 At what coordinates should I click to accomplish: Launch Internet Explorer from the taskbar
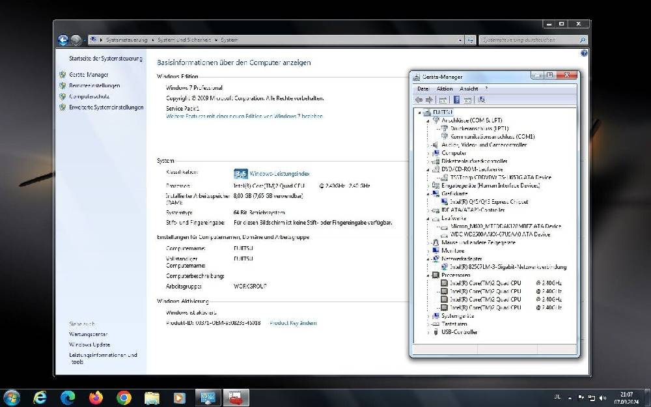40,398
